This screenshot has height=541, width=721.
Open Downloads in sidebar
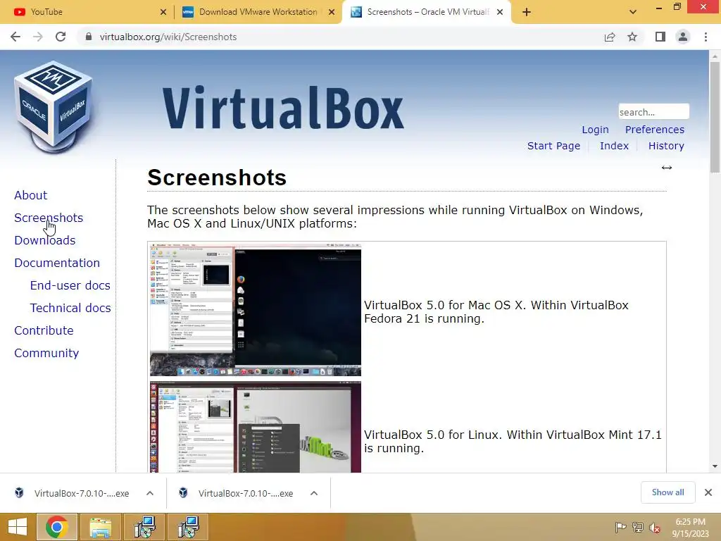tap(44, 240)
